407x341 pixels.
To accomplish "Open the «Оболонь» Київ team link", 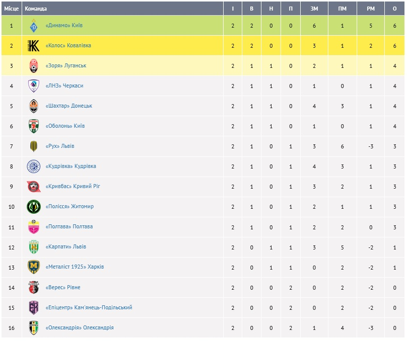I will click(x=64, y=126).
